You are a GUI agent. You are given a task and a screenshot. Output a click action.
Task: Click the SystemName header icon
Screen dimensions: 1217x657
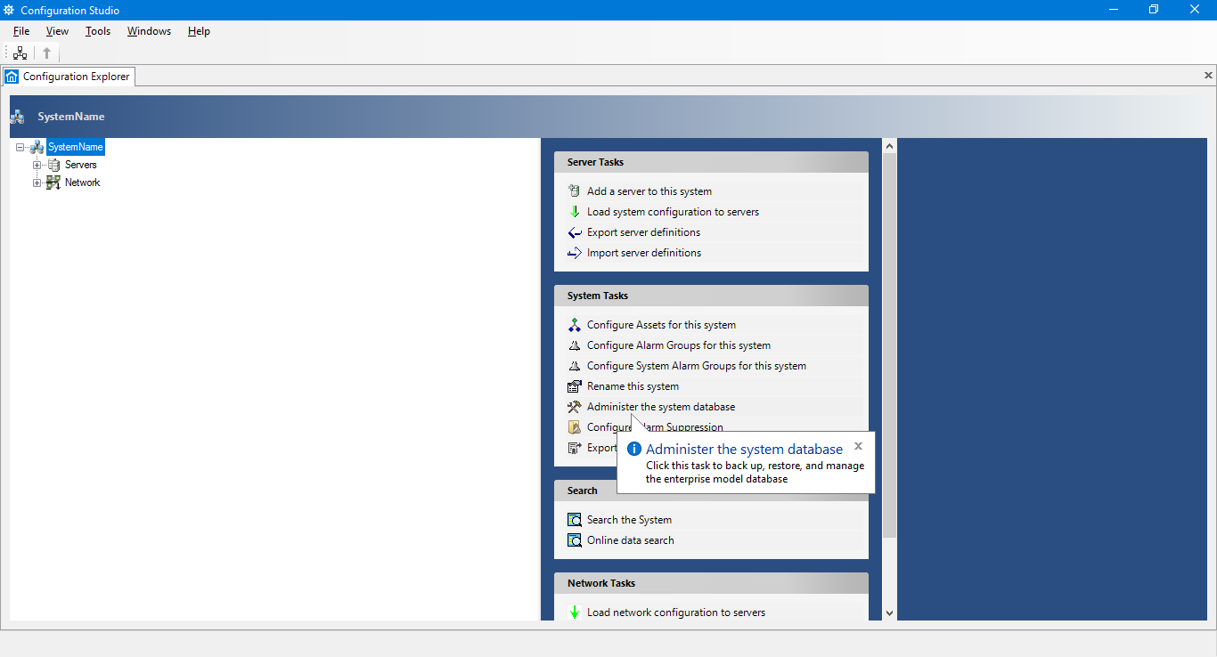point(17,117)
